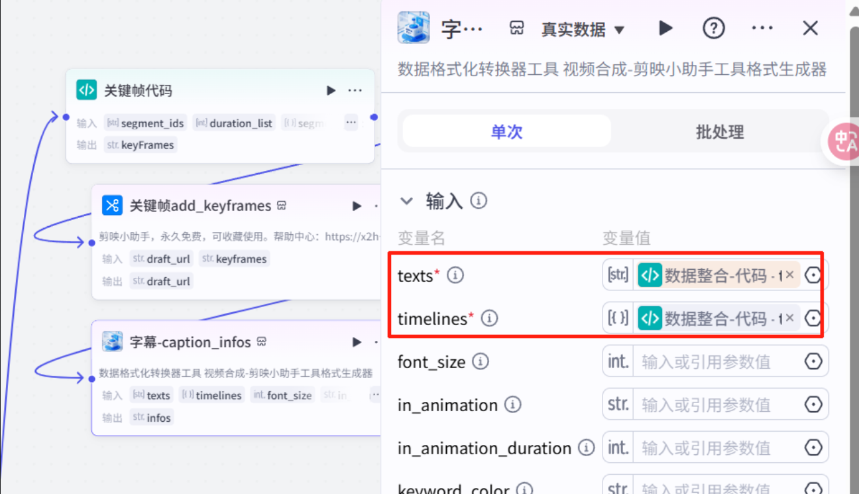Select the 单次 tab
The width and height of the screenshot is (859, 494).
coord(506,131)
